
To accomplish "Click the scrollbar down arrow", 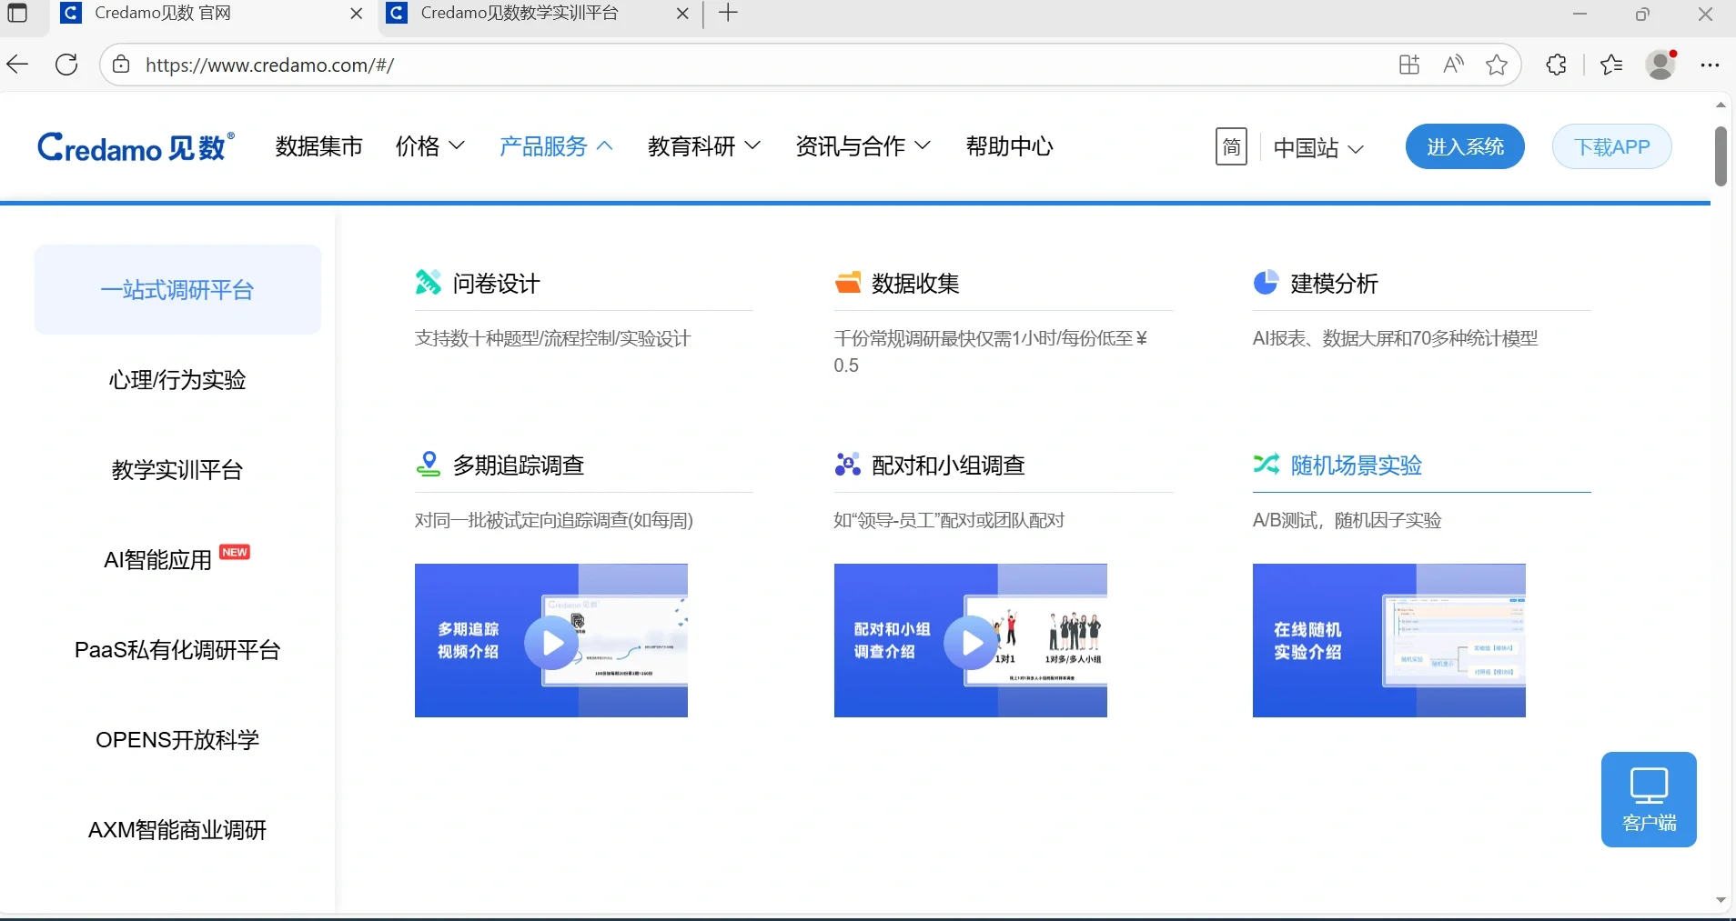I will click(1721, 900).
